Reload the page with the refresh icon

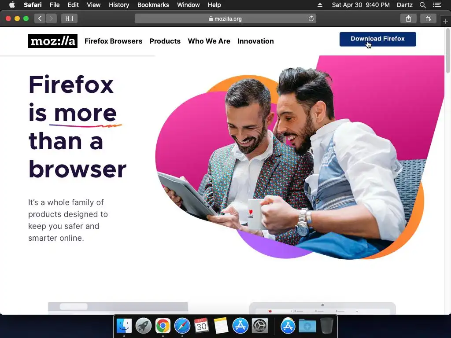311,18
